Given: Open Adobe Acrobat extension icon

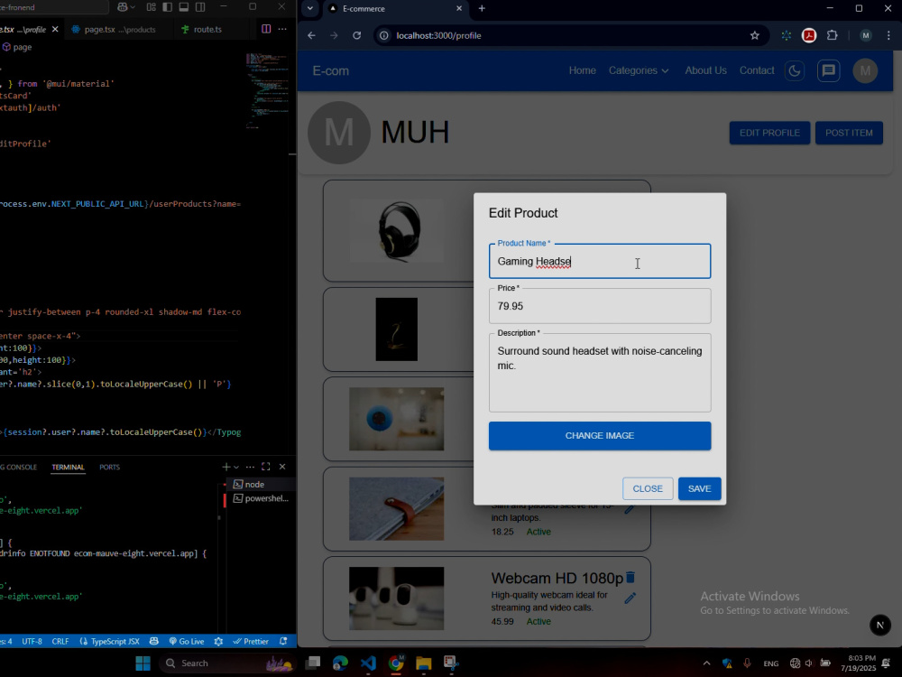Looking at the screenshot, I should point(809,36).
